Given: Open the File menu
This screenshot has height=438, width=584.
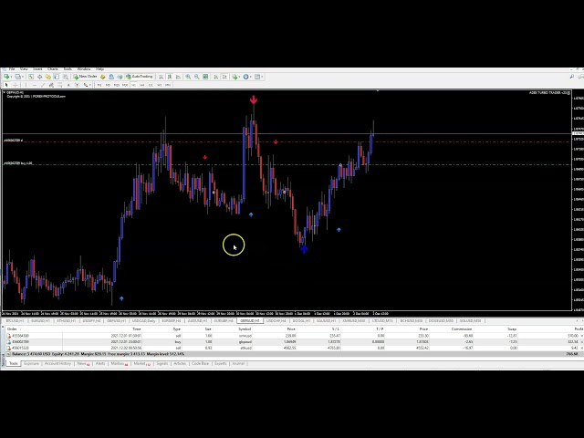Looking at the screenshot, I should 12,68.
